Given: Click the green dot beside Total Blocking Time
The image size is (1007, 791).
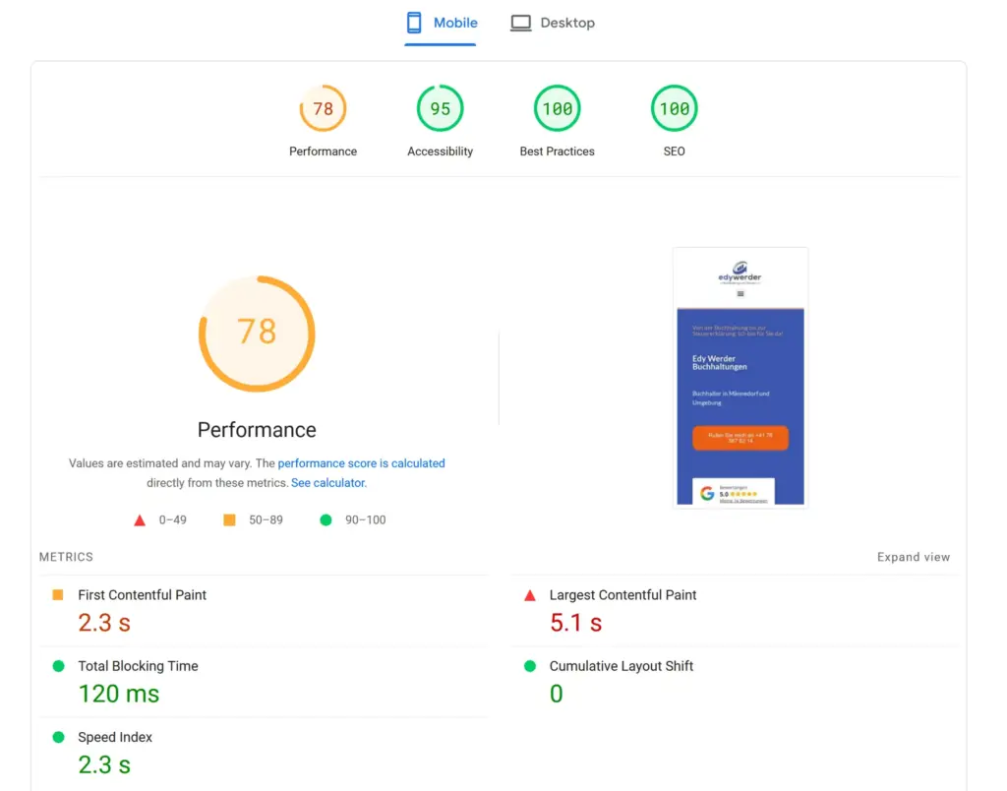Looking at the screenshot, I should click(58, 666).
